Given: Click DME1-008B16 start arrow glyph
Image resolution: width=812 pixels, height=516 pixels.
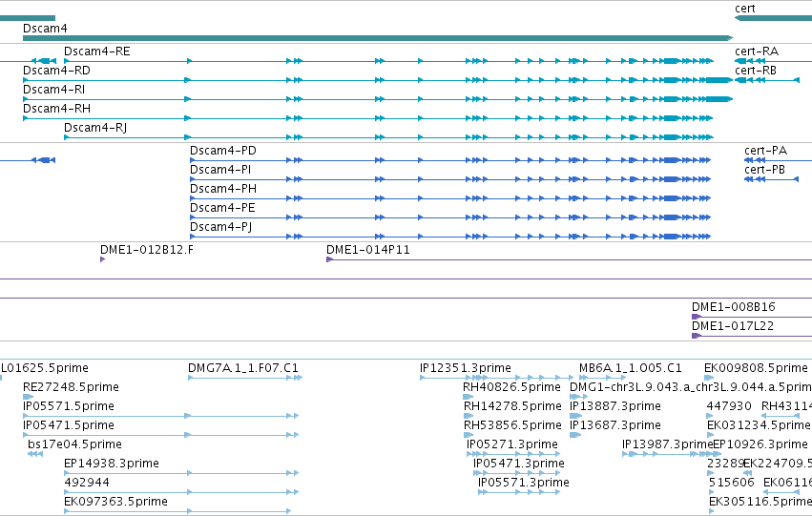Looking at the screenshot, I should tap(697, 317).
